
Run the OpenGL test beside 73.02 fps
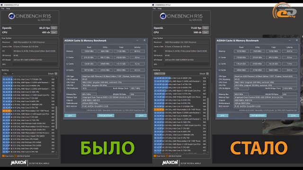coord(205,28)
